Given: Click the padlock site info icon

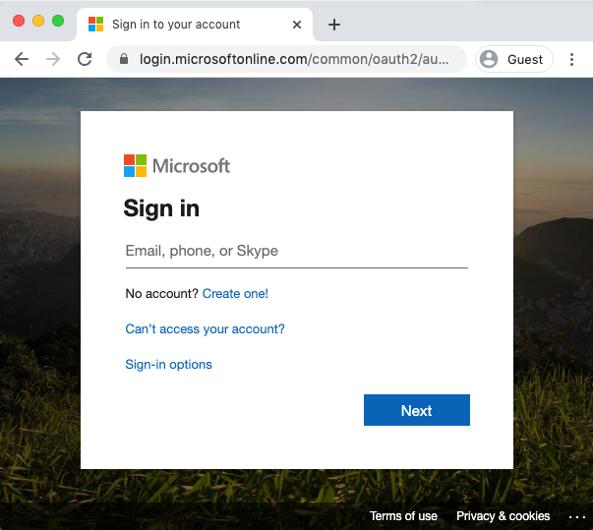Looking at the screenshot, I should (124, 59).
